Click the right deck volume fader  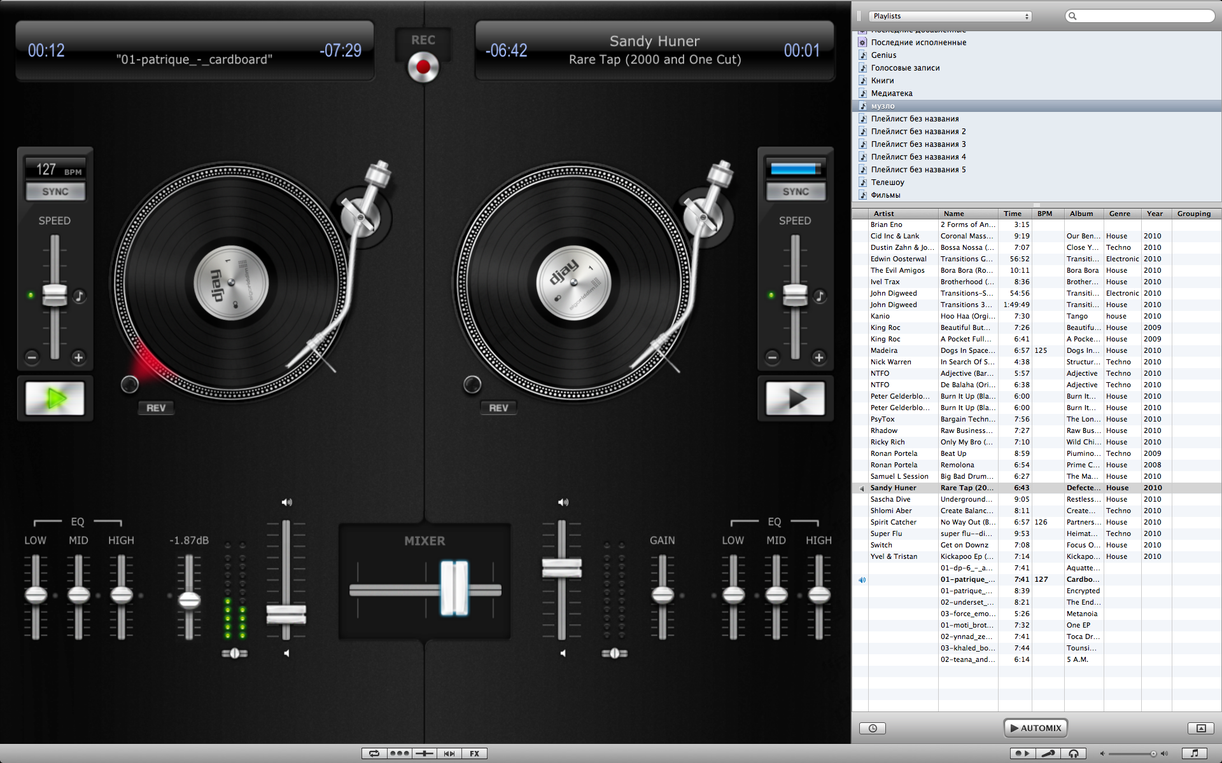[561, 568]
